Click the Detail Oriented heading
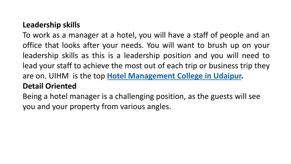The image size is (291, 164). click(x=49, y=86)
